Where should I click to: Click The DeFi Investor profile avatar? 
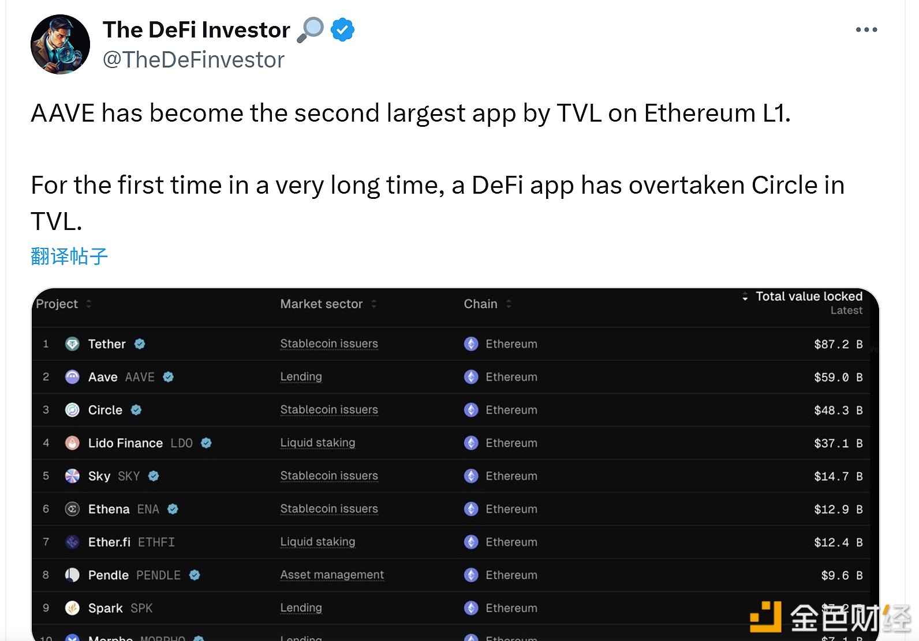(x=60, y=44)
